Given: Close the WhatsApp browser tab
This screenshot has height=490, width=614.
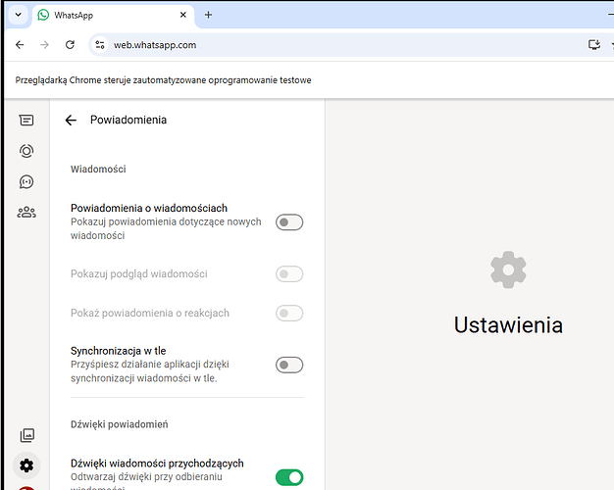Looking at the screenshot, I should (182, 16).
